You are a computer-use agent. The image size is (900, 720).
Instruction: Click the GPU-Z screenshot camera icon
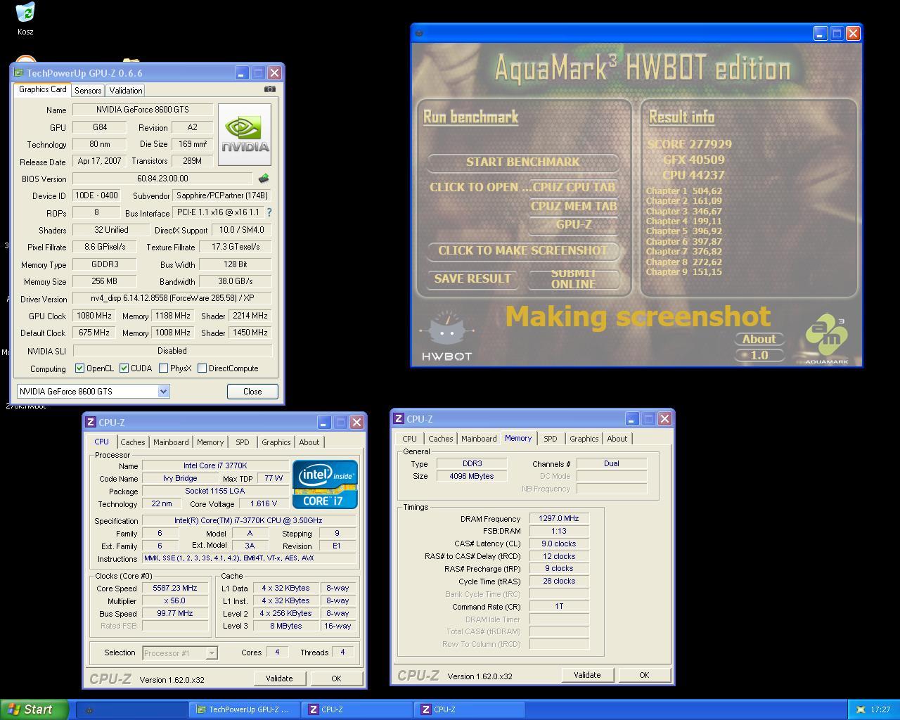pyautogui.click(x=269, y=89)
